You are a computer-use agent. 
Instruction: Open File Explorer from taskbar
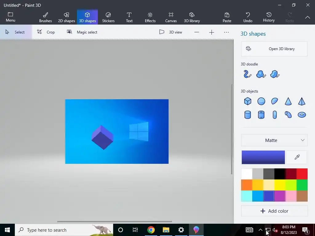click(x=166, y=230)
